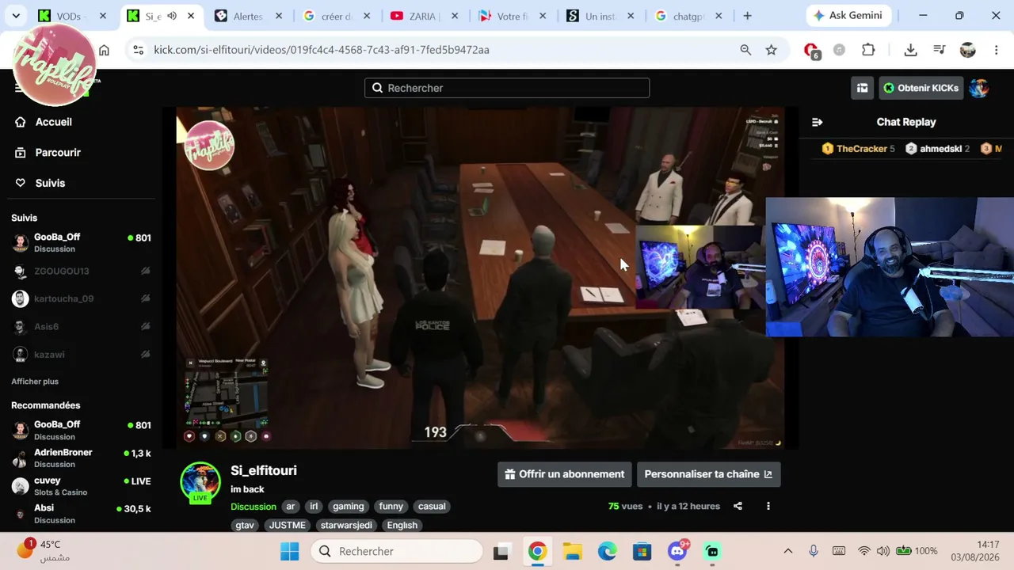The width and height of the screenshot is (1014, 570).
Task: Show hidden system tray icons
Action: click(x=787, y=551)
